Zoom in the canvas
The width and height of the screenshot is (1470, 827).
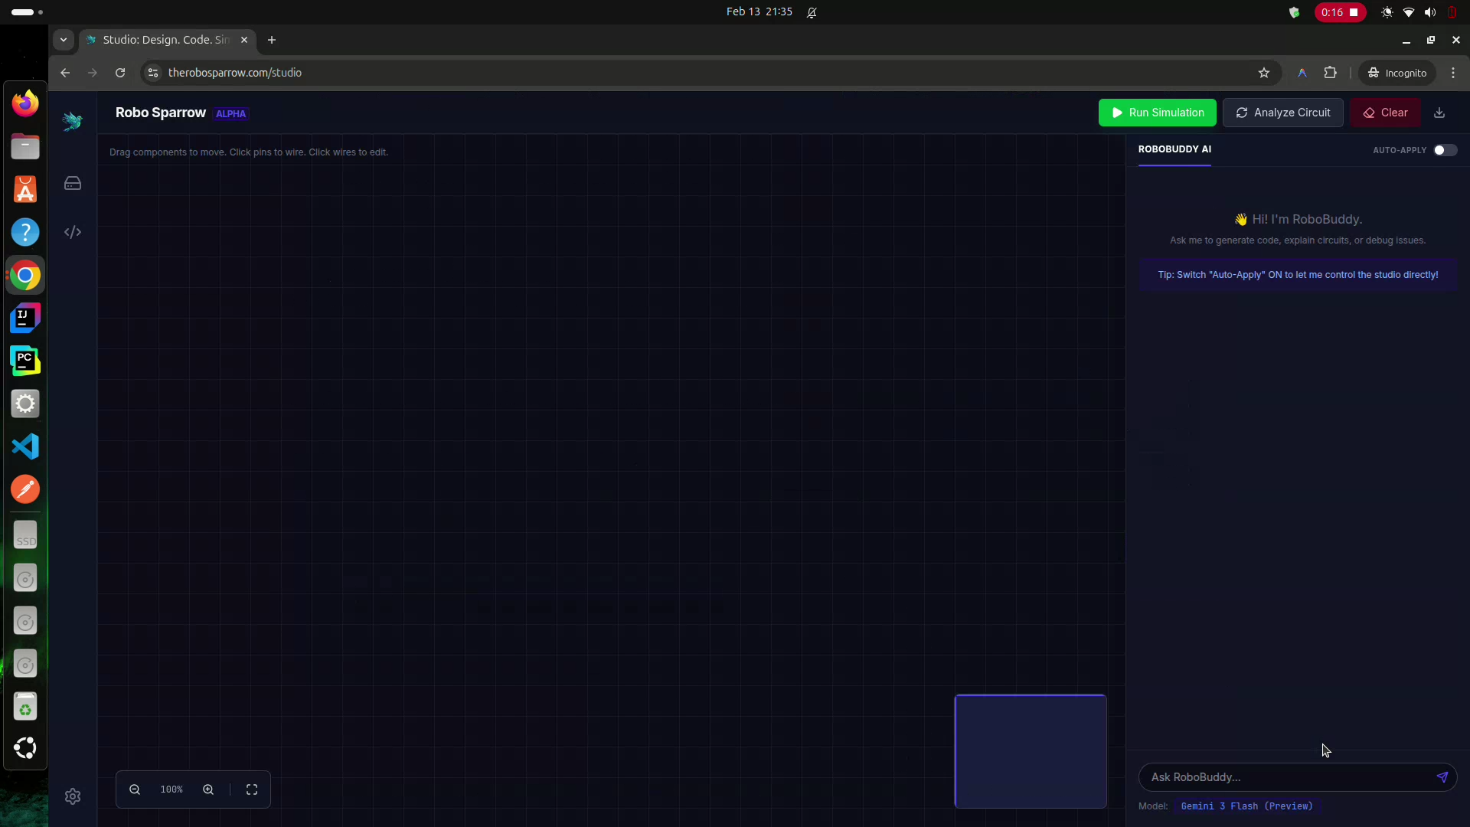click(208, 789)
